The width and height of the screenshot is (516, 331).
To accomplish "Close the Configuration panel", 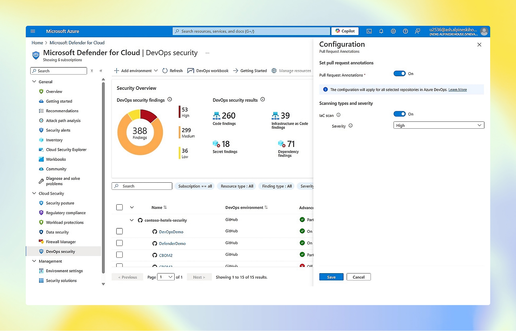I will tap(479, 45).
